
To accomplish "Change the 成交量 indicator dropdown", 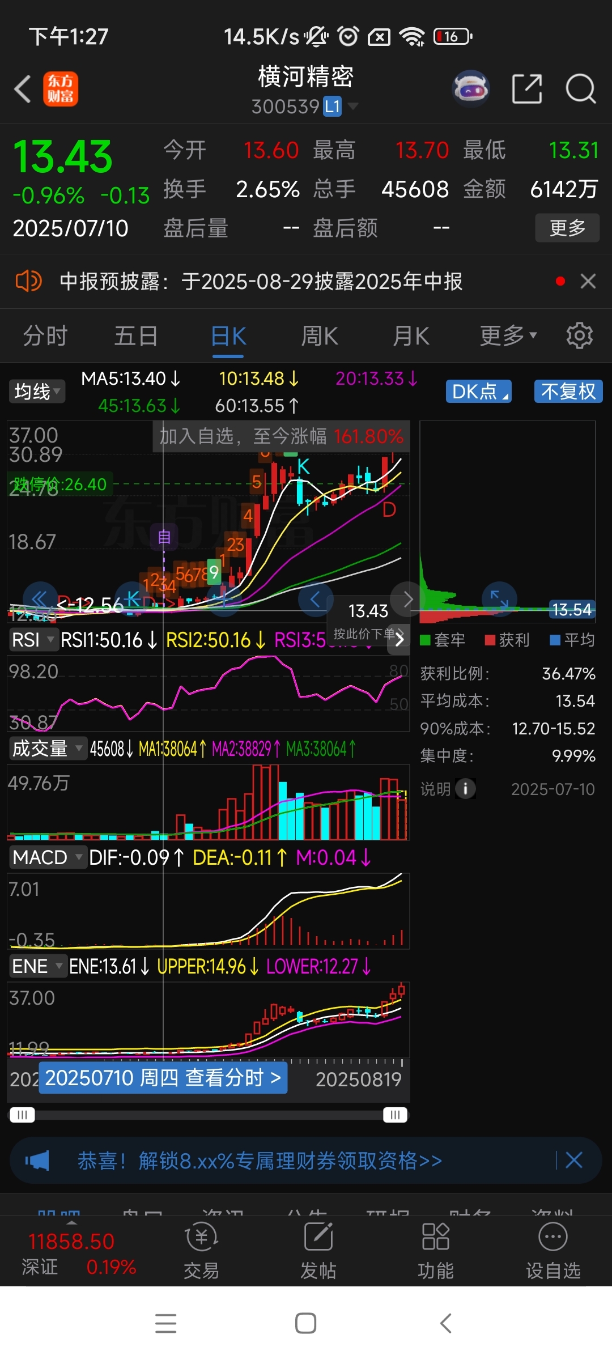I will pyautogui.click(x=48, y=748).
